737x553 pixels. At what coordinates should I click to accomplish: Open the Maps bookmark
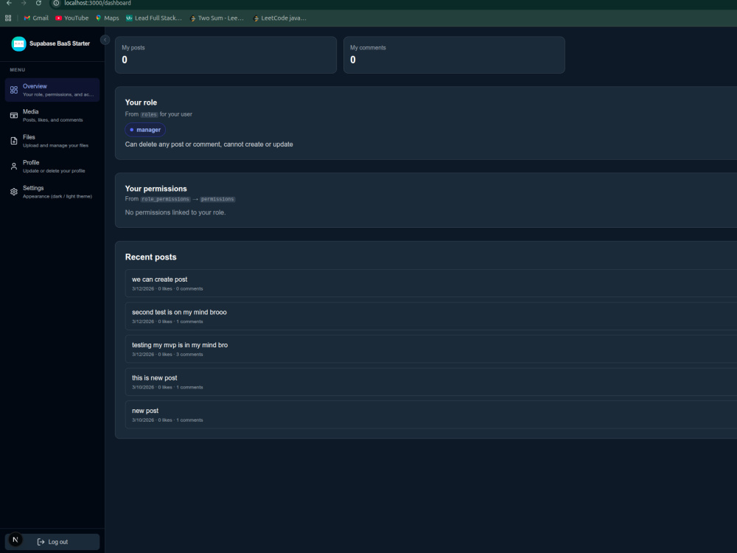coord(107,18)
